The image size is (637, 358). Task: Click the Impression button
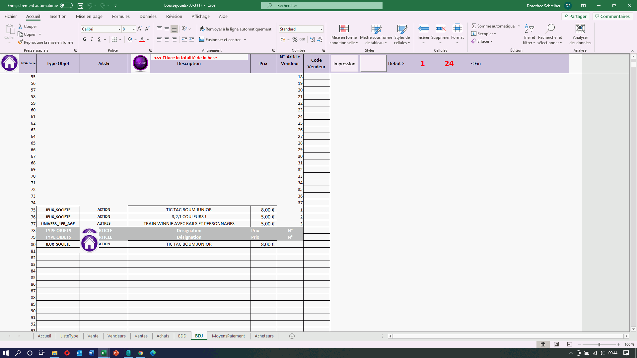344,64
